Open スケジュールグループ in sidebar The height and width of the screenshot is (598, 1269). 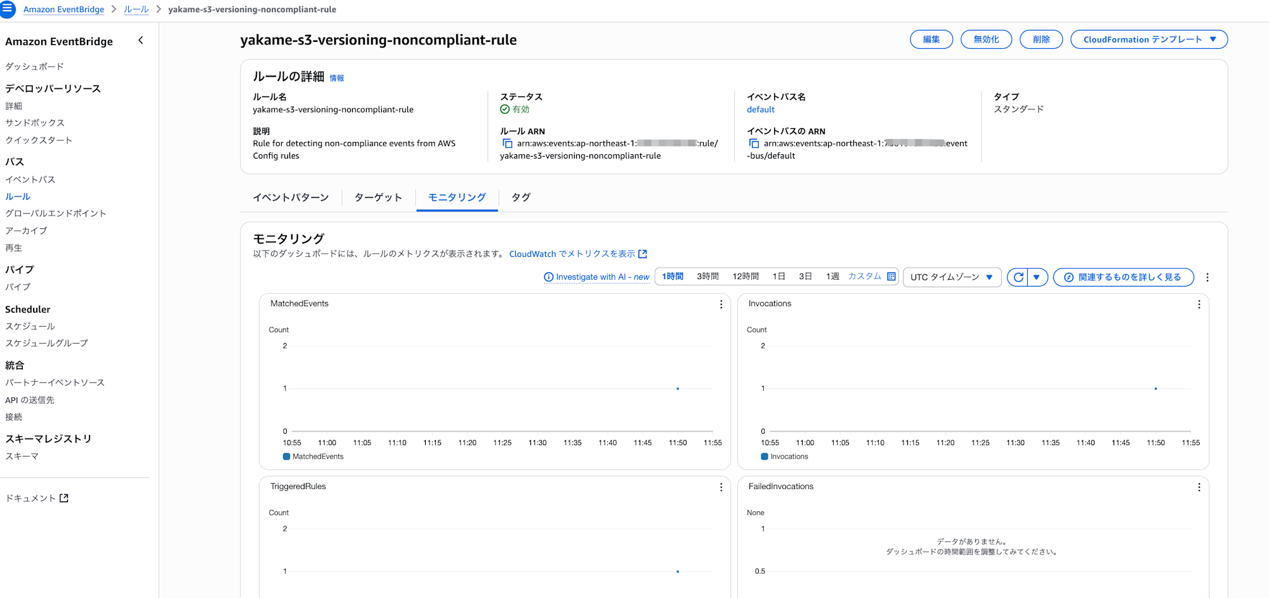(x=46, y=343)
